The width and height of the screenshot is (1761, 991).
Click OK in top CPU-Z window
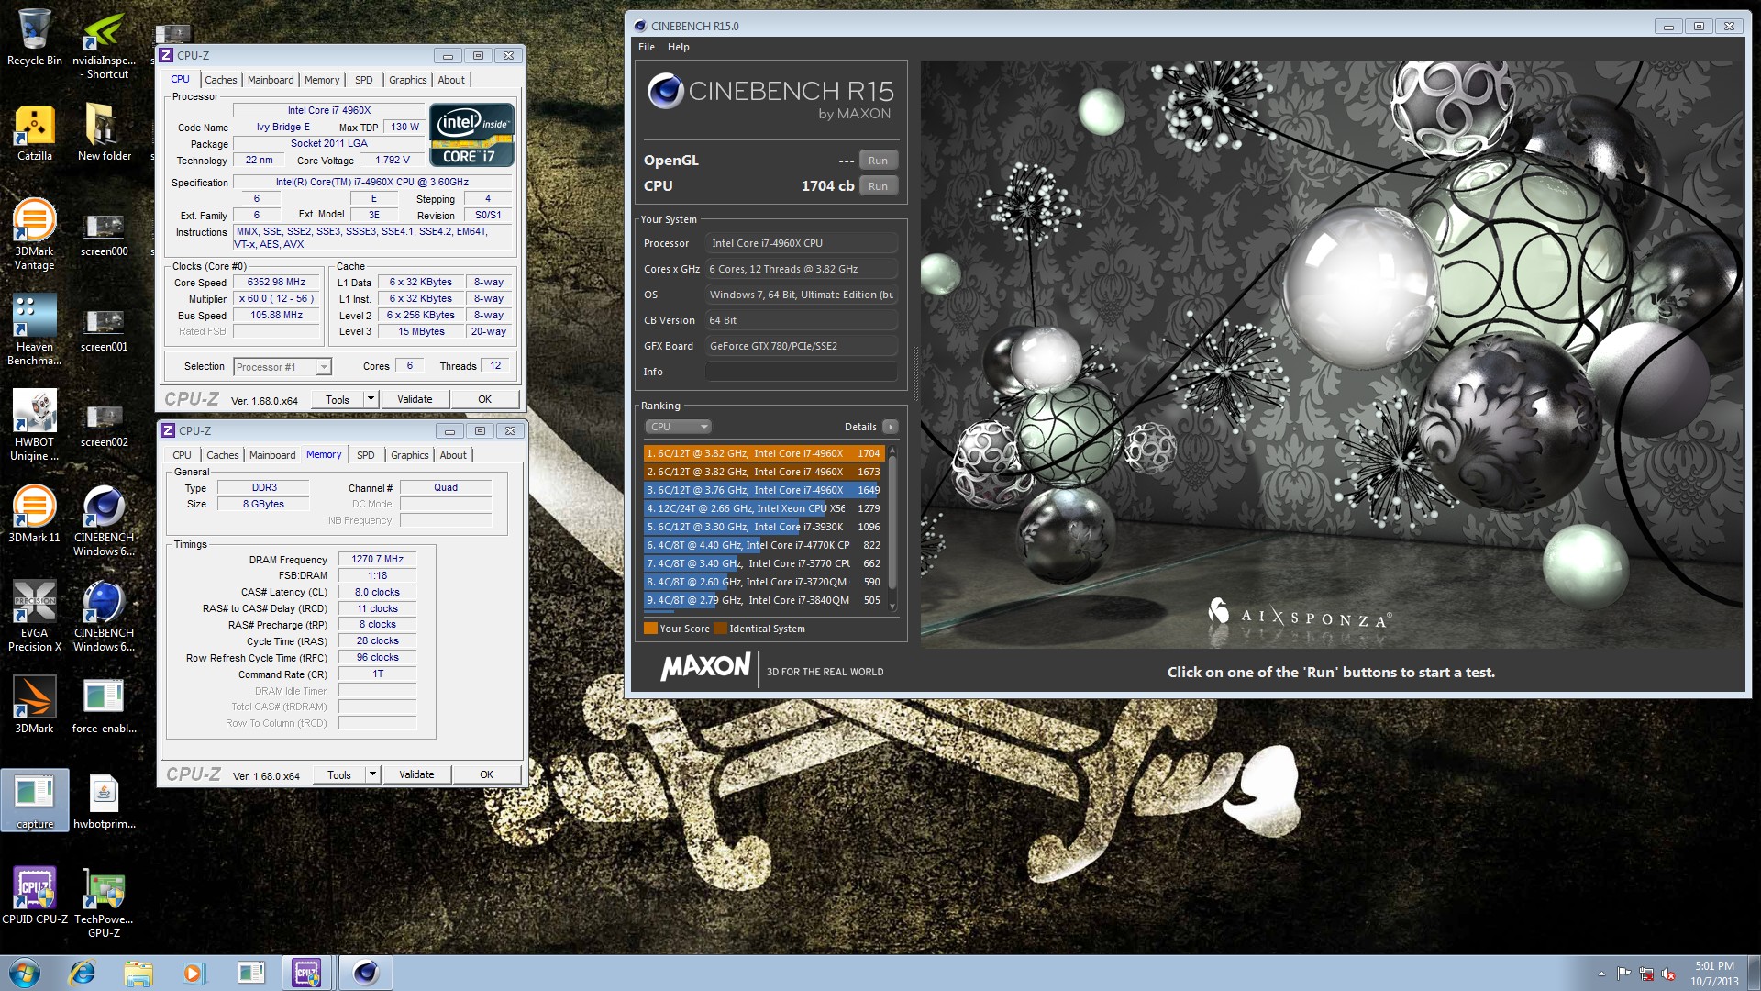[484, 399]
